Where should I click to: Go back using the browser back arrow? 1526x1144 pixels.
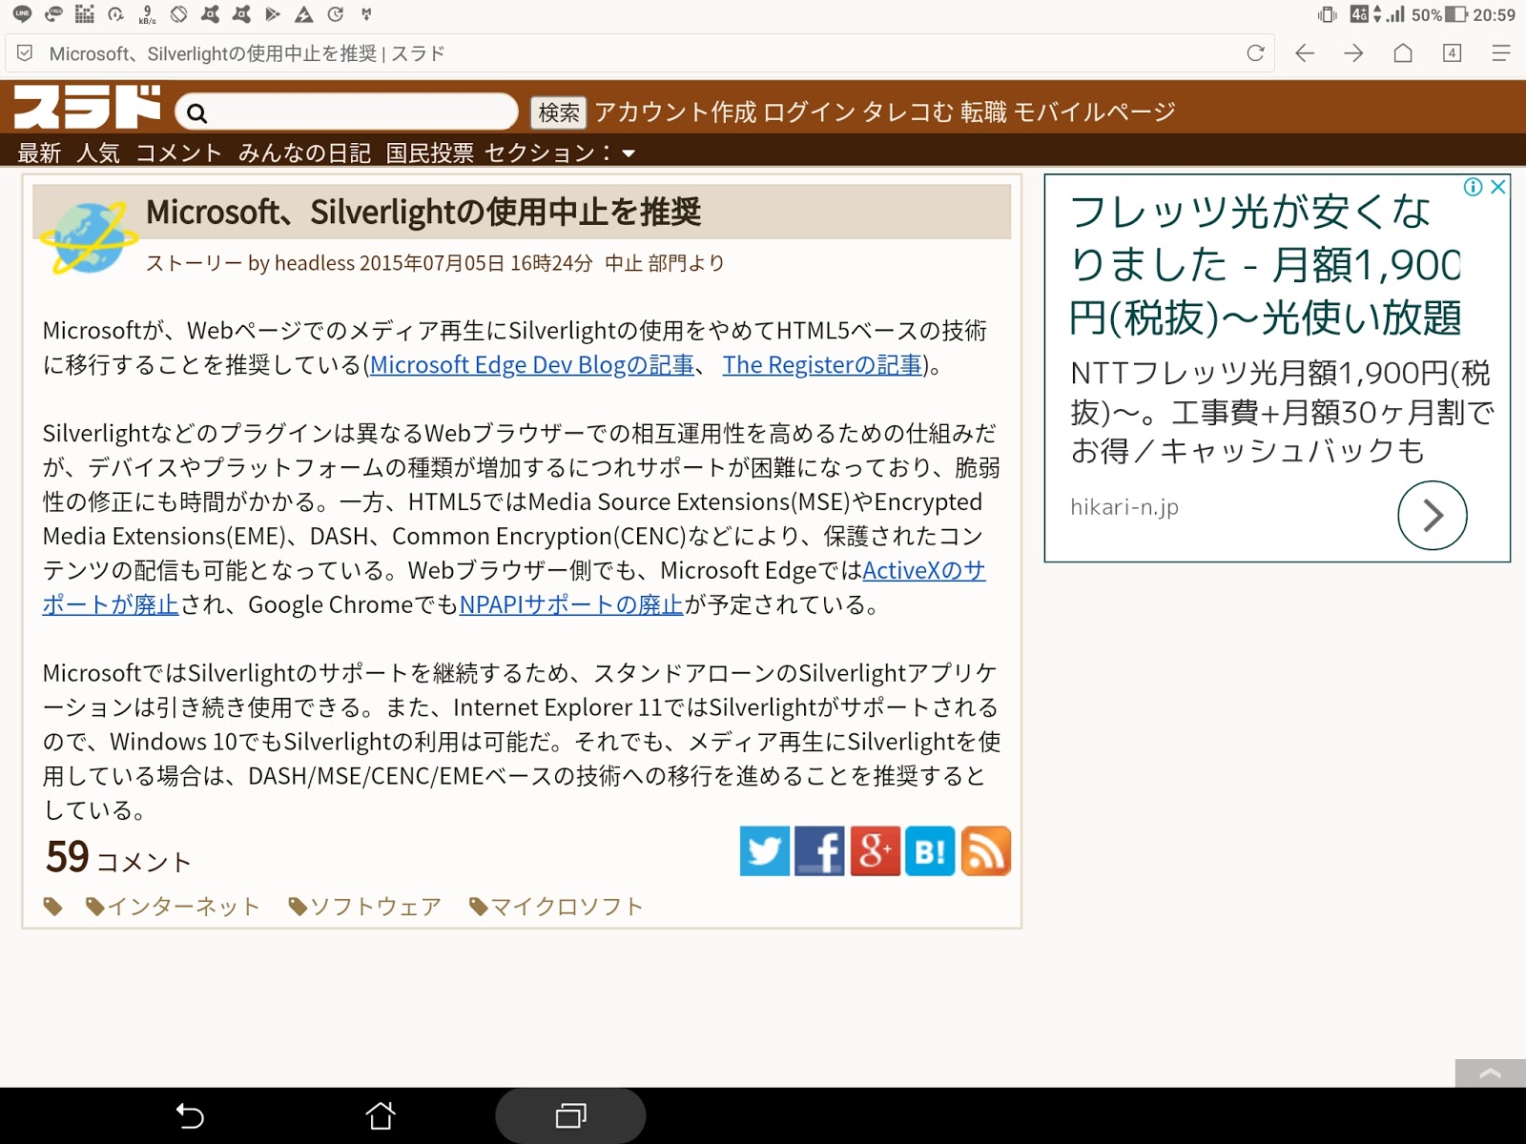(x=1305, y=53)
